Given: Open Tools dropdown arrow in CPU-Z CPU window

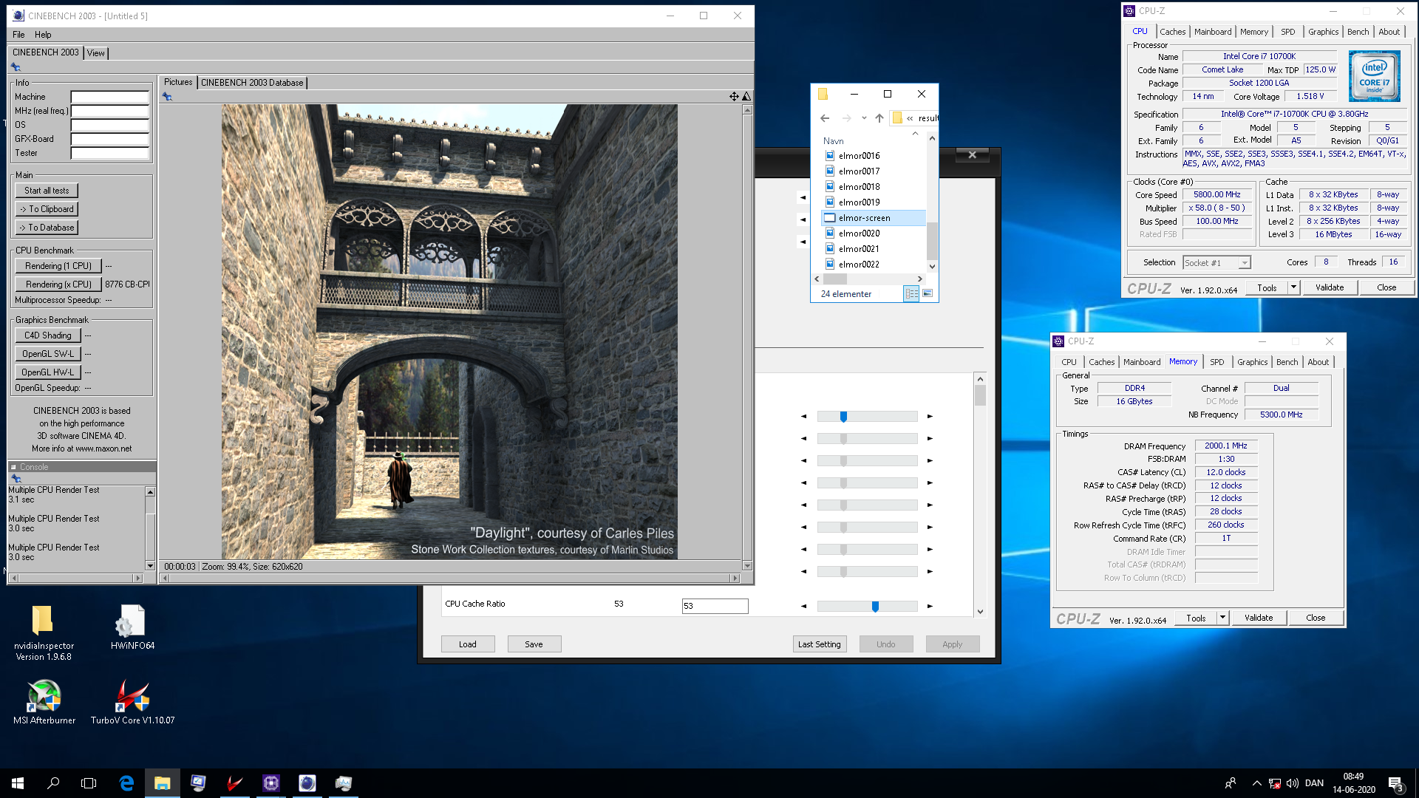Looking at the screenshot, I should tap(1293, 287).
